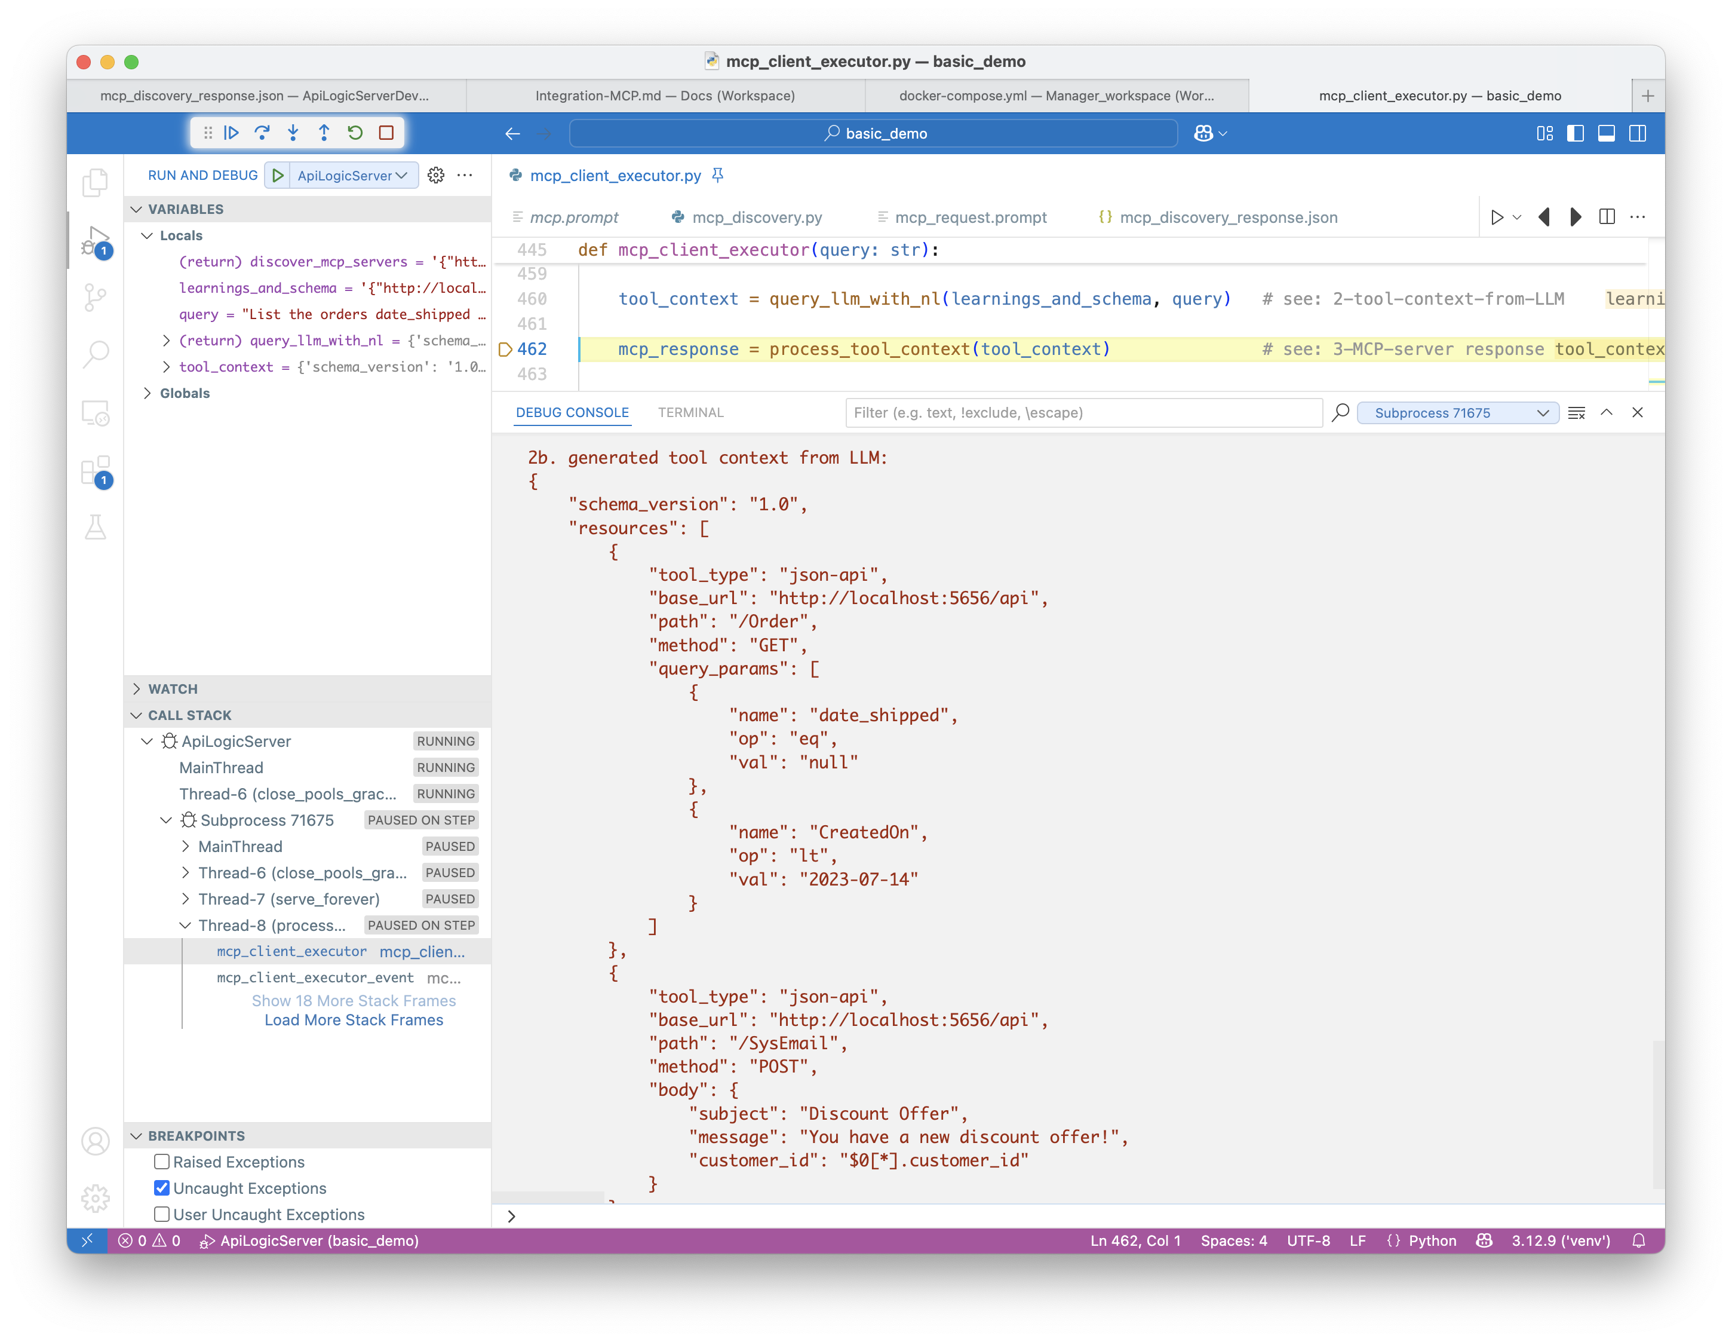
Task: Open the Explorer view in activity bar
Action: click(x=95, y=182)
